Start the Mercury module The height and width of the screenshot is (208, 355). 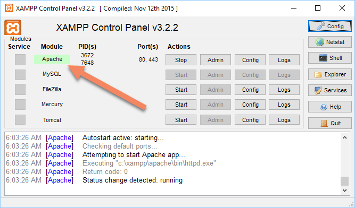(181, 105)
